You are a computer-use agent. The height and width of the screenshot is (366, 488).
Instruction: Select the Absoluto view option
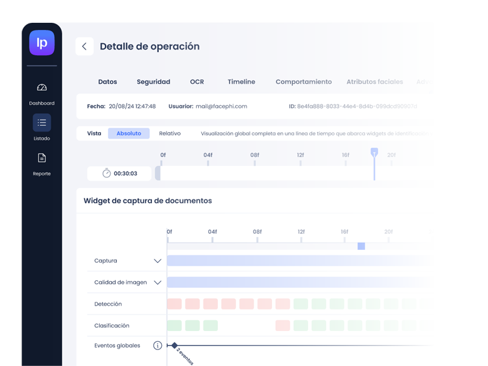(x=129, y=133)
